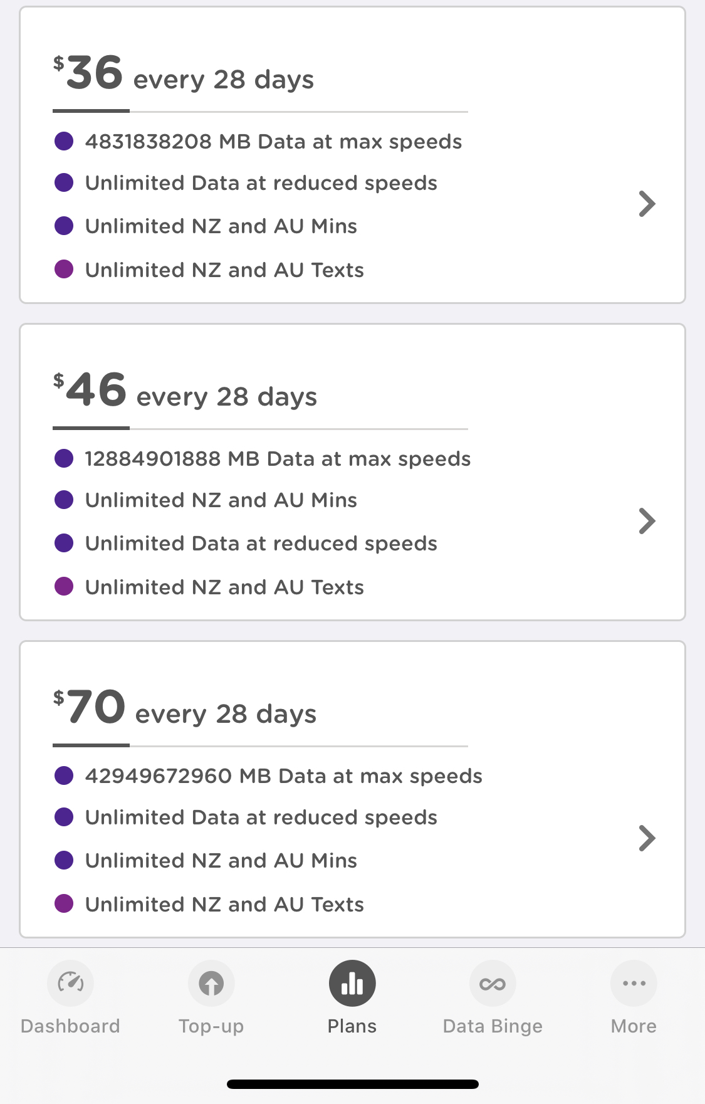
Task: Tap the Data Binge infinity icon
Action: [493, 983]
